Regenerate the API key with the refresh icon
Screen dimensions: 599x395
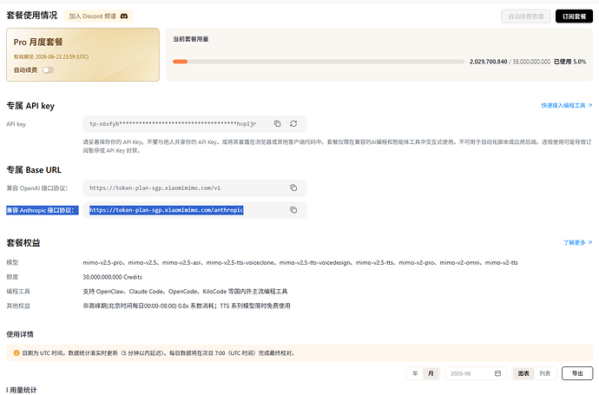point(293,123)
